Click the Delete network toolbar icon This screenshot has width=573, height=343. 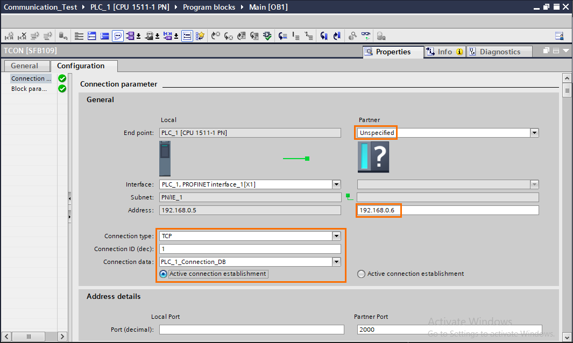point(22,36)
